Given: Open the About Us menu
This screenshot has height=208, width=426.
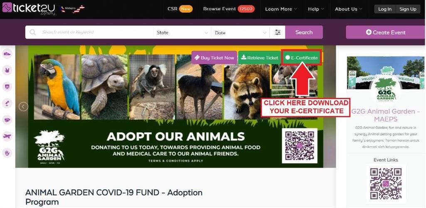Looking at the screenshot, I should pos(349,9).
